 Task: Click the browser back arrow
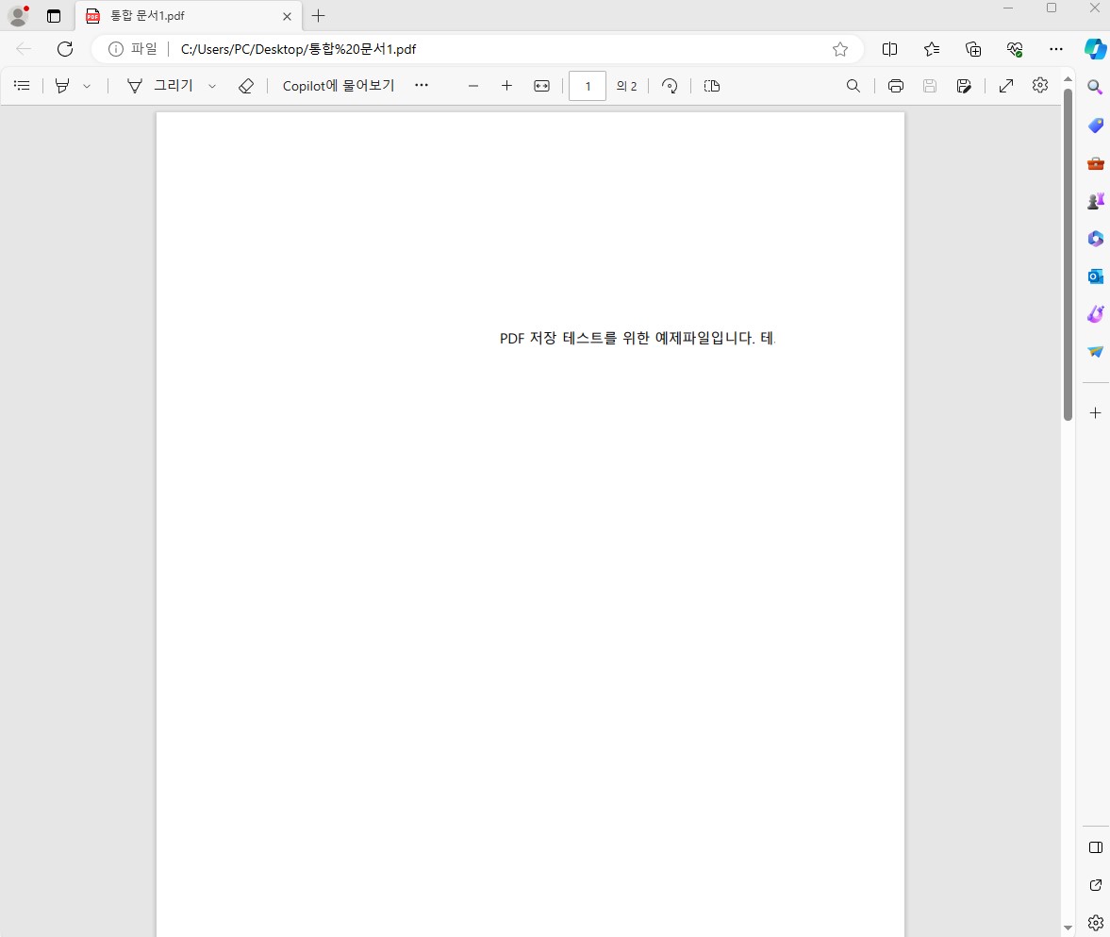pos(24,49)
